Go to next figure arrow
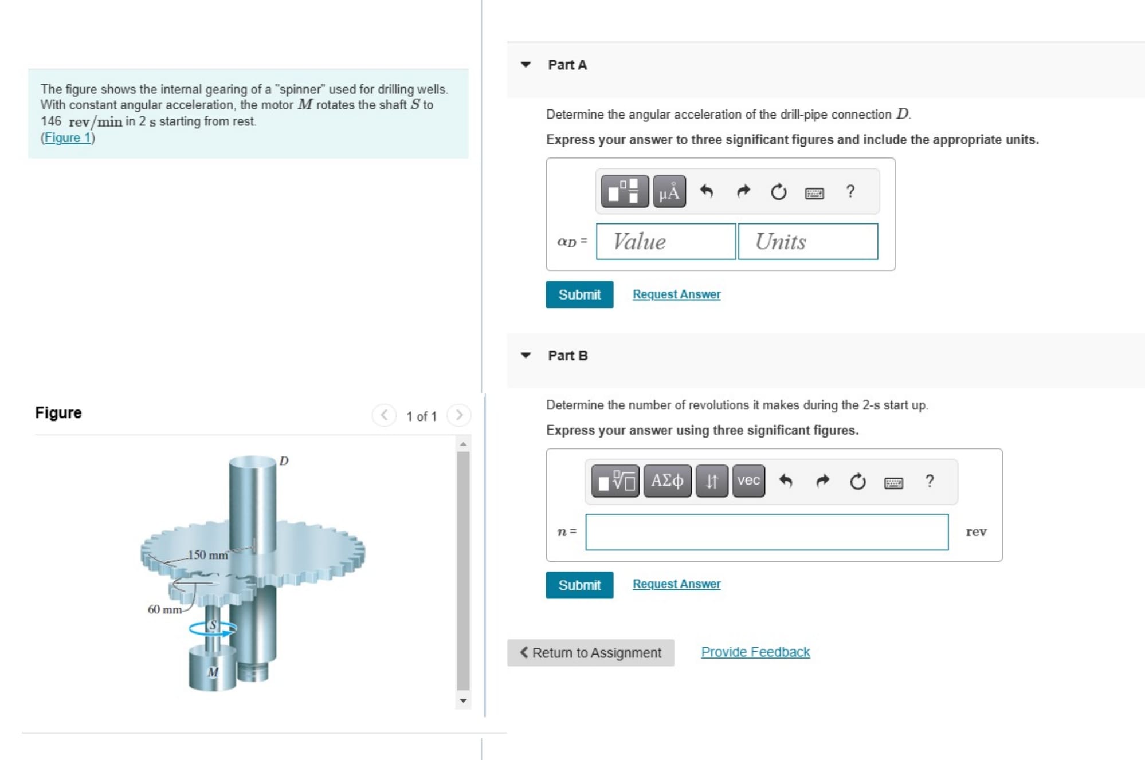 (459, 415)
